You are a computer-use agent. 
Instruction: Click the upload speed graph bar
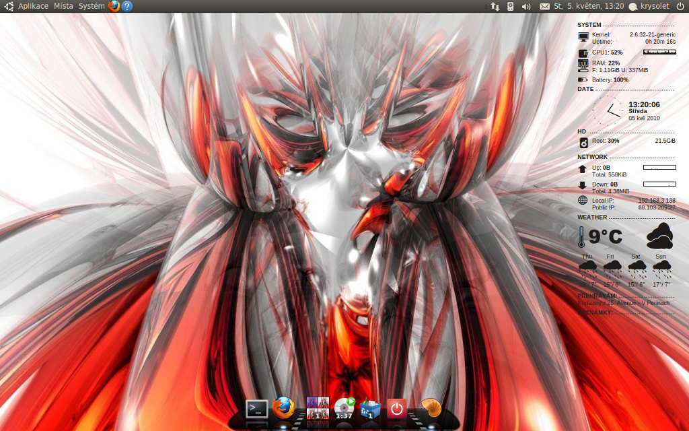point(659,167)
